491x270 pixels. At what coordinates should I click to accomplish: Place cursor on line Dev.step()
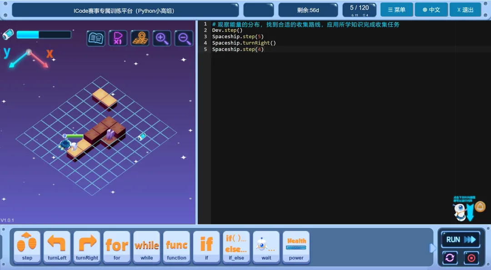tap(227, 30)
